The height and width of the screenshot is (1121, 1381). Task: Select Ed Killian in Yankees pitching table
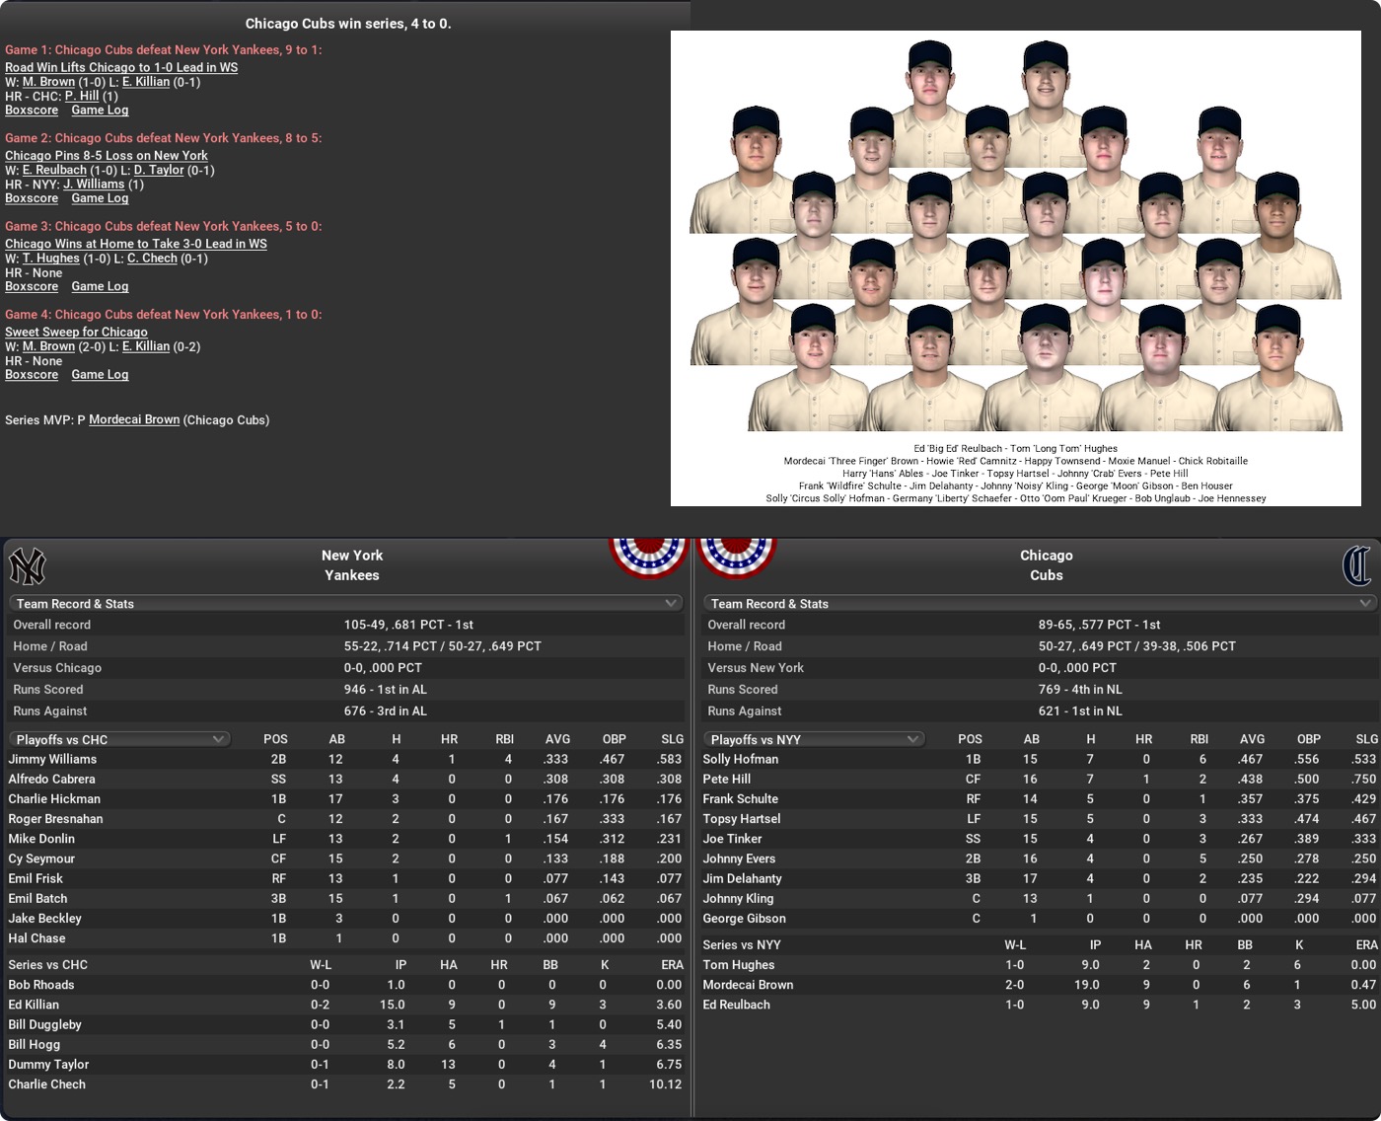(34, 1006)
